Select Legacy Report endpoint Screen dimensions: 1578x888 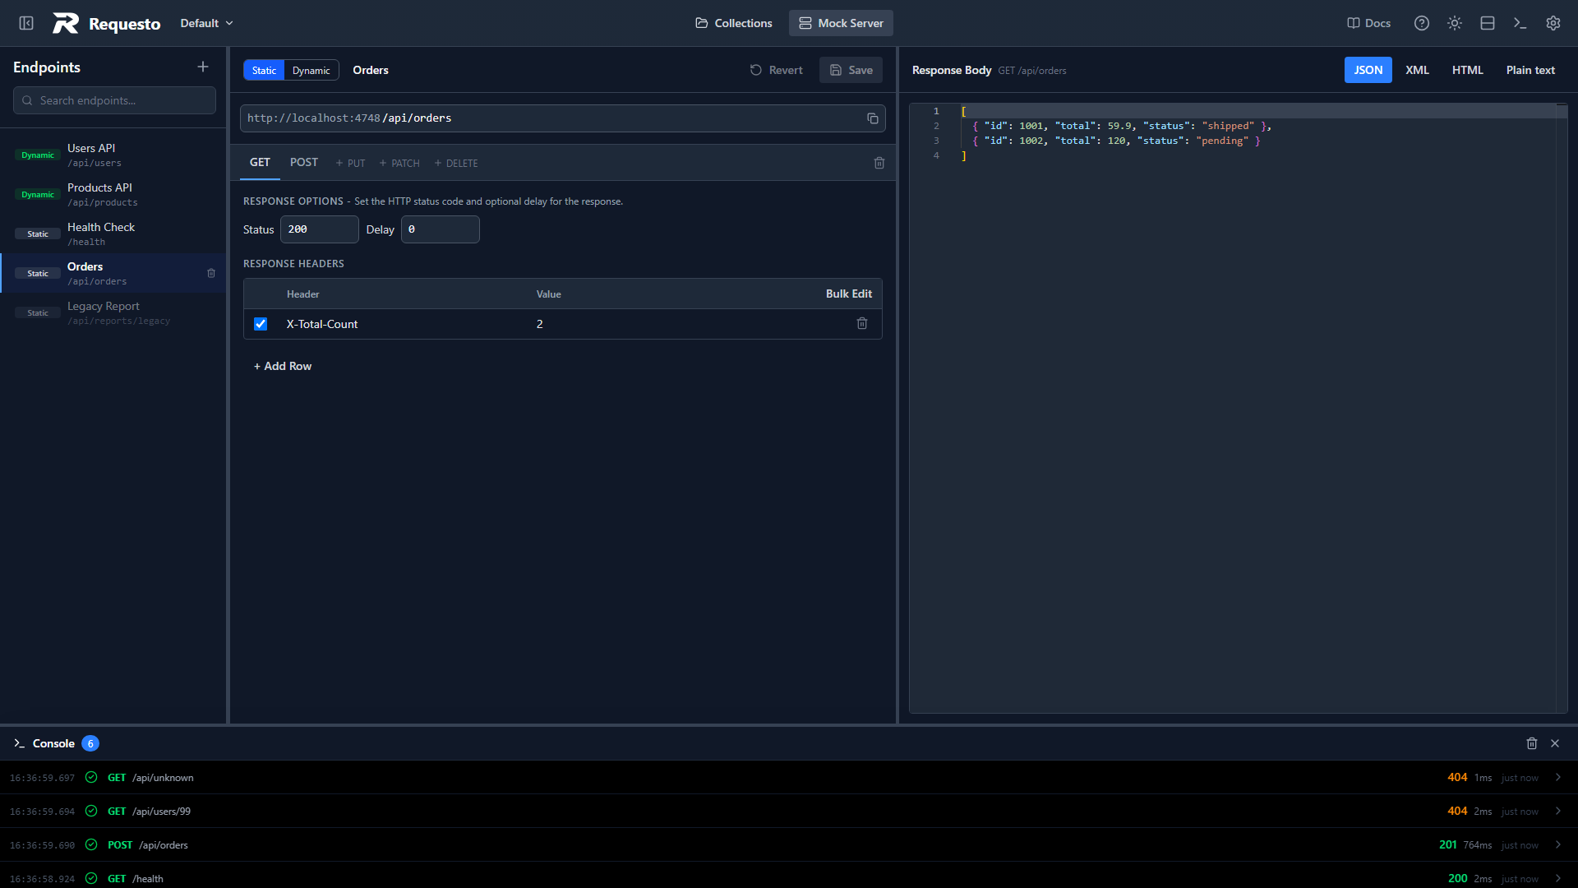point(113,312)
